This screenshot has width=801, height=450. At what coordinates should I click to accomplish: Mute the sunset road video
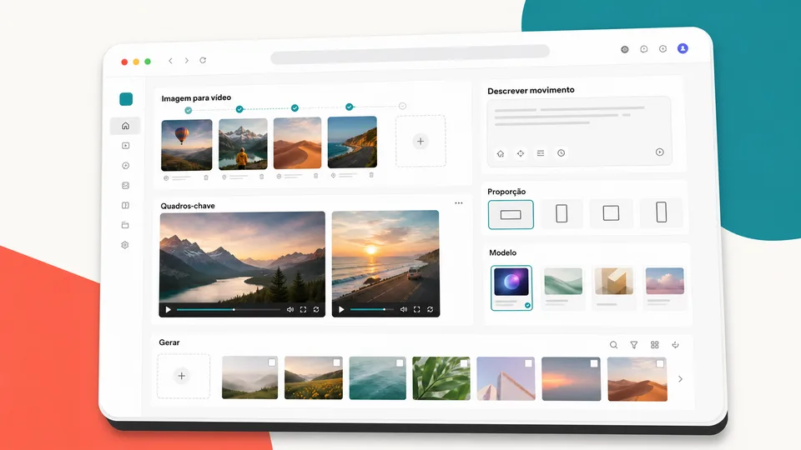[x=404, y=310]
